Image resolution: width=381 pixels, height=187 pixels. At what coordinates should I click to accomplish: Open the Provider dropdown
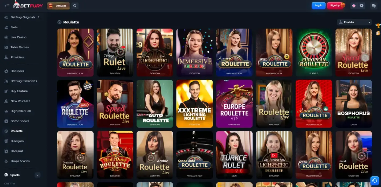tap(354, 22)
